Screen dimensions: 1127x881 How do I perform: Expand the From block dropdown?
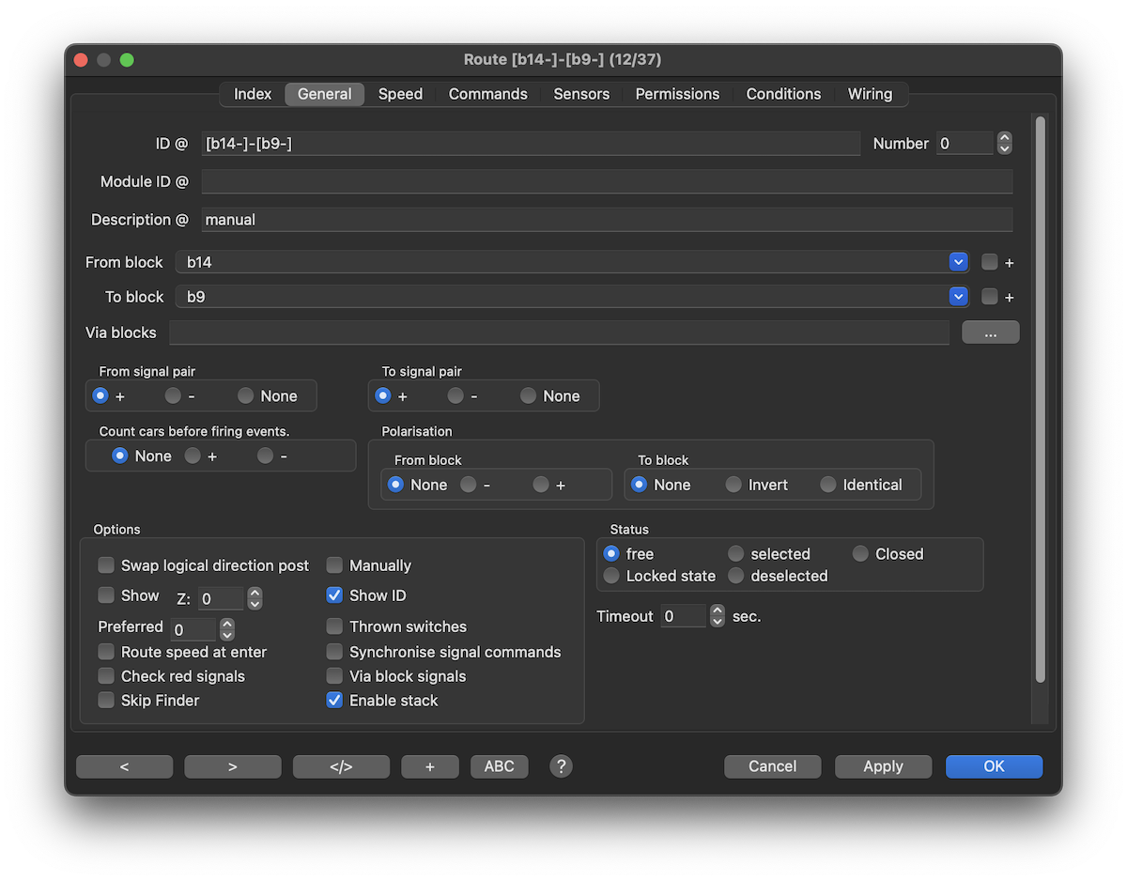(x=958, y=262)
